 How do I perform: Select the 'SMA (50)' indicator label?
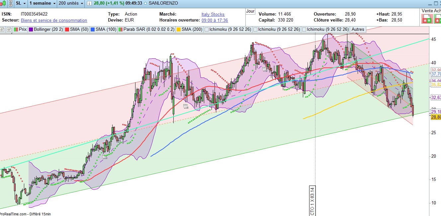pos(79,29)
